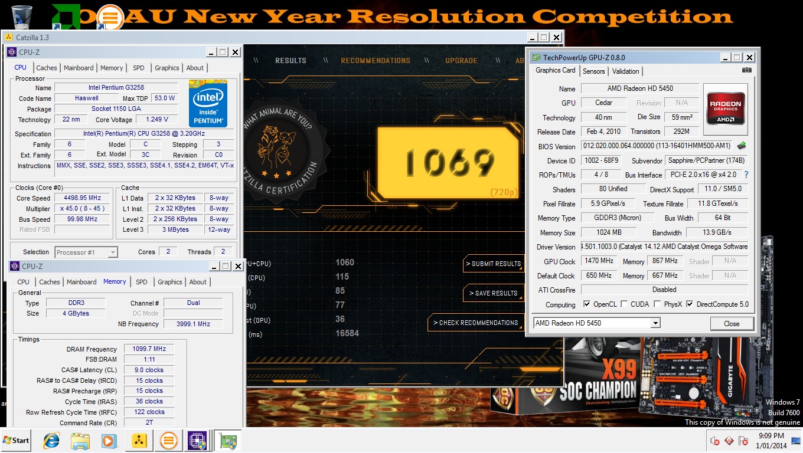Click SUBMIT RESULTS in Catzilla
The width and height of the screenshot is (803, 453).
494,264
